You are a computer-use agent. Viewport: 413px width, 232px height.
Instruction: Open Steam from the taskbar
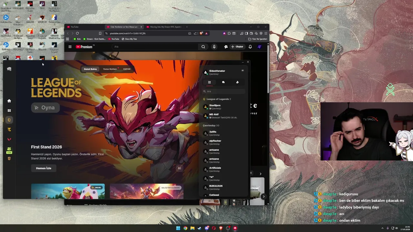199,228
